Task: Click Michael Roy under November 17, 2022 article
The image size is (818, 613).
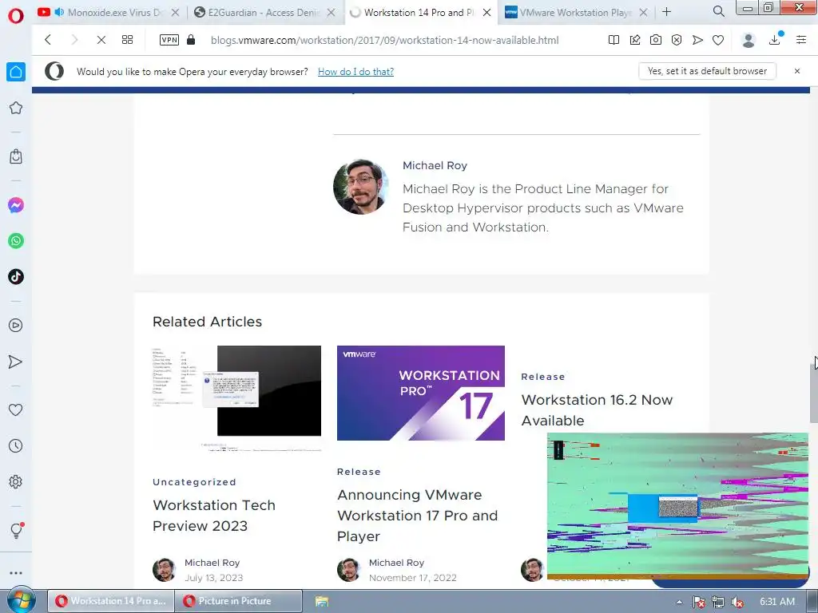Action: (x=396, y=563)
